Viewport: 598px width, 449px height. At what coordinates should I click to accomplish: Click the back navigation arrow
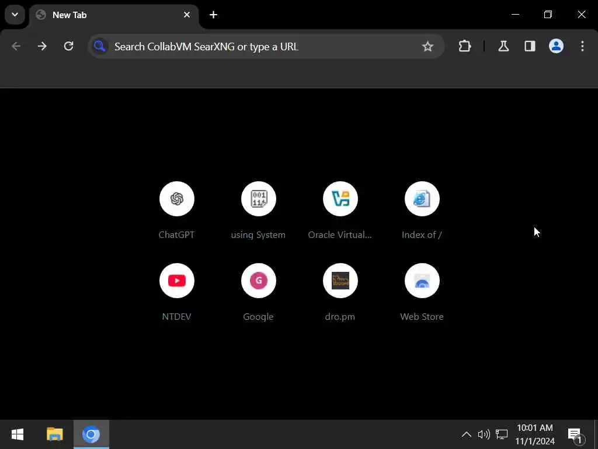click(x=16, y=46)
